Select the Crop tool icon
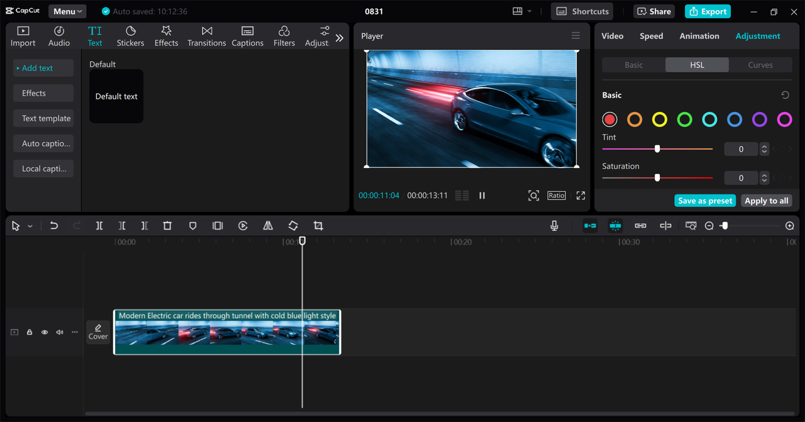805x422 pixels. pos(318,226)
